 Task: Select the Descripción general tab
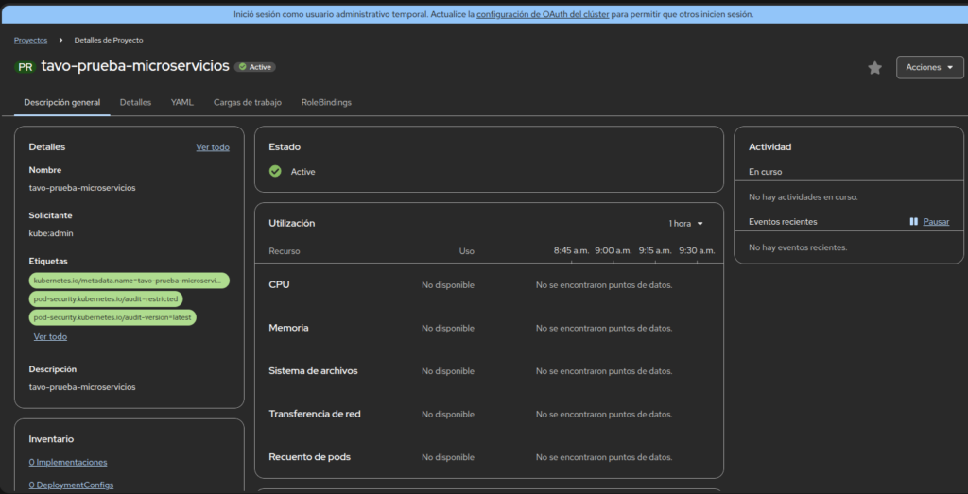[x=62, y=102]
